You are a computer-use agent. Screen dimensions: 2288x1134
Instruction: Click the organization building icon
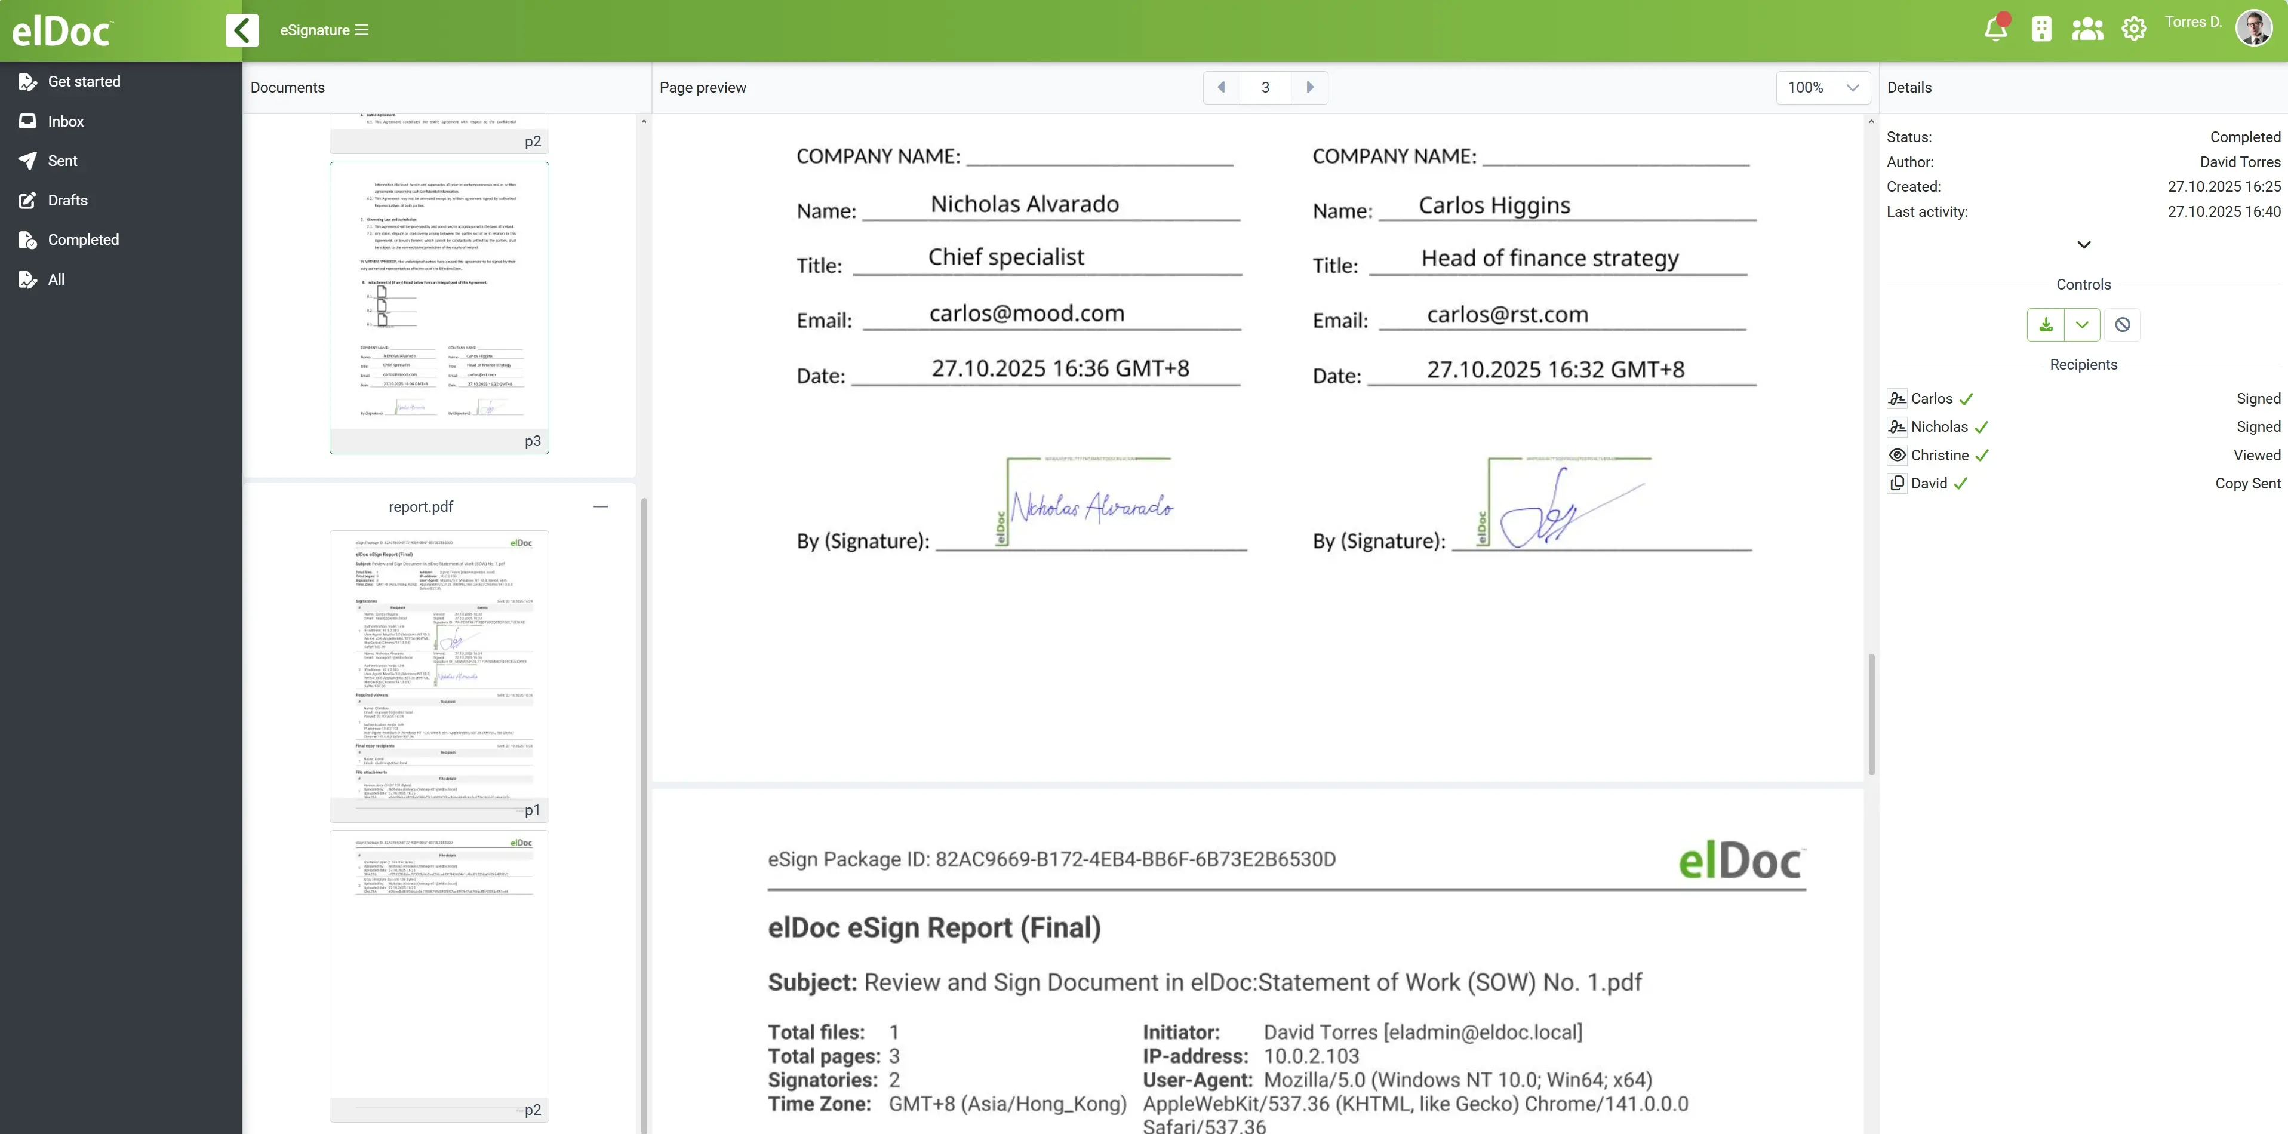click(x=2041, y=30)
